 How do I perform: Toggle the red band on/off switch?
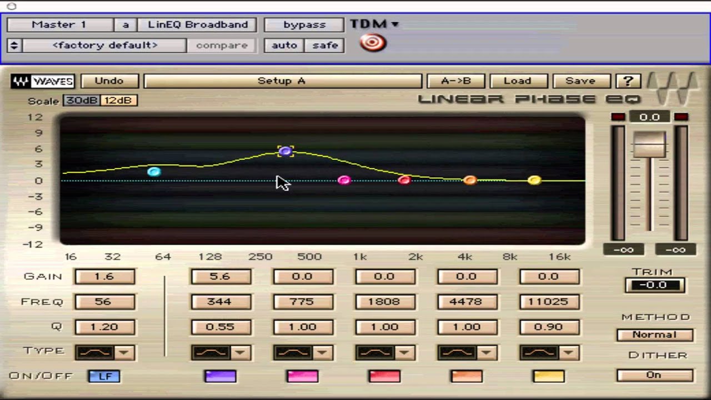click(384, 376)
